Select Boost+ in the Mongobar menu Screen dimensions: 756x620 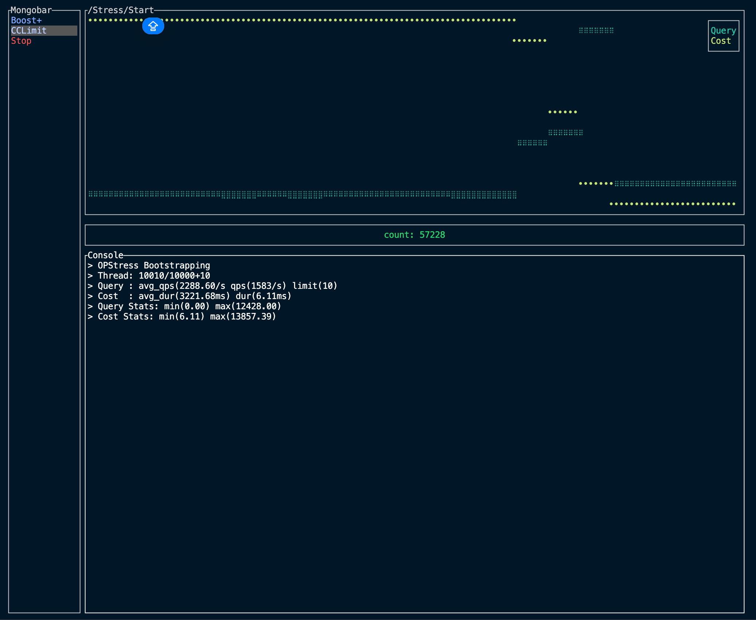coord(26,20)
